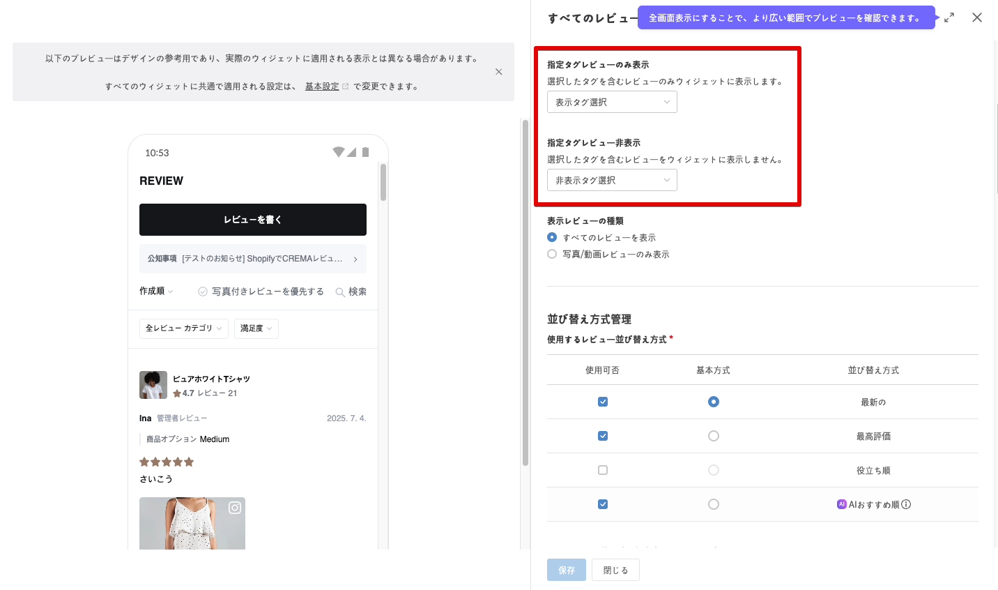Open the 全レビュー カテゴリ filter
The width and height of the screenshot is (998, 590).
183,328
